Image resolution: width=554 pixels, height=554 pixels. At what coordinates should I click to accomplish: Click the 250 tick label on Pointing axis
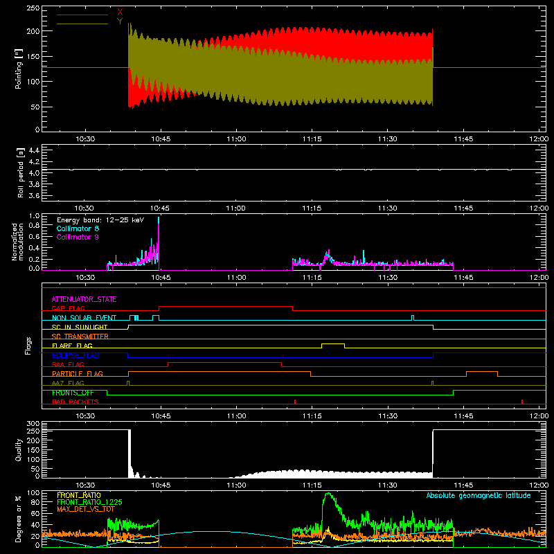[x=33, y=8]
